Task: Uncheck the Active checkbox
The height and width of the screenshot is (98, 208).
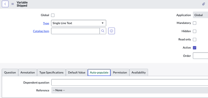Action: tap(195, 48)
